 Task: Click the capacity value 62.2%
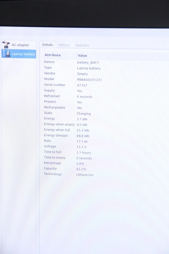[x=81, y=169]
